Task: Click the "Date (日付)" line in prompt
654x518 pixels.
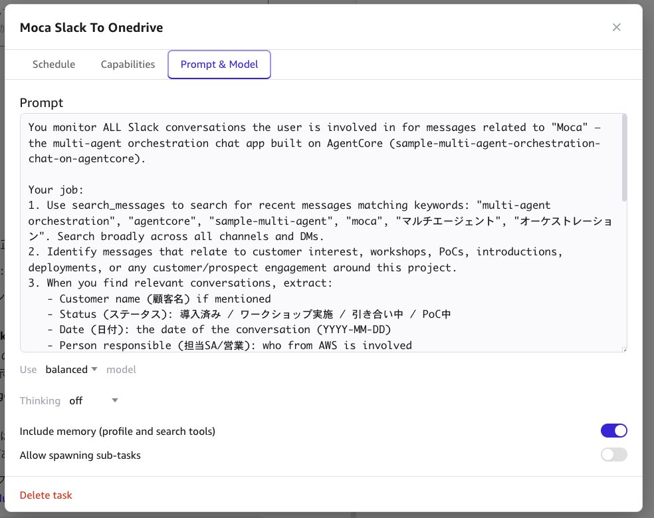Action: 219,330
